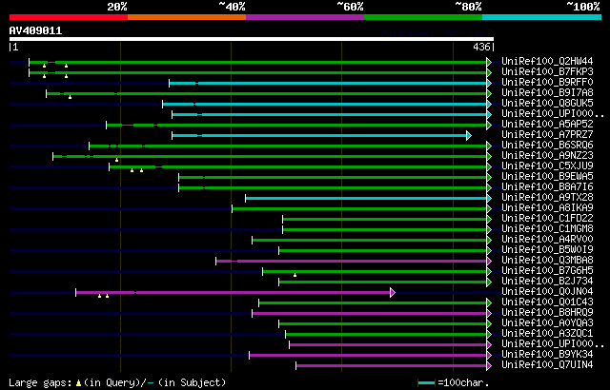The height and width of the screenshot is (390, 610).
Task: Click the UniRef100_Q0JN04 label
Action: (x=547, y=292)
